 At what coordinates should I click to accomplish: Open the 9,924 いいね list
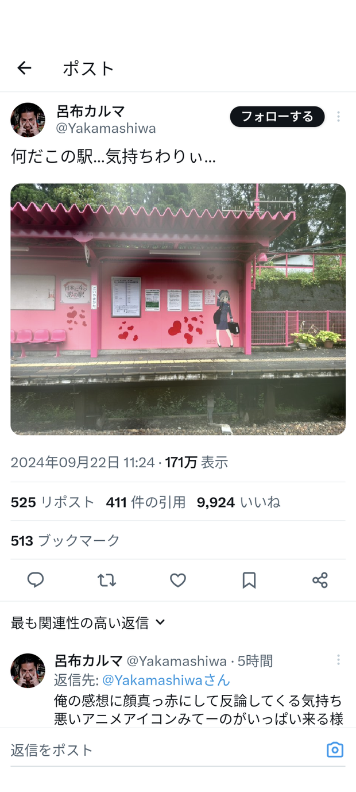point(239,502)
